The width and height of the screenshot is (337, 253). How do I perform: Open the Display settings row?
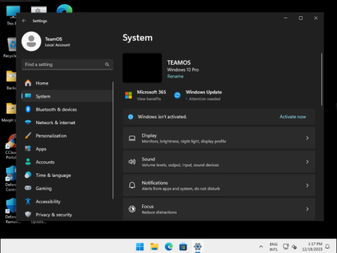click(219, 138)
